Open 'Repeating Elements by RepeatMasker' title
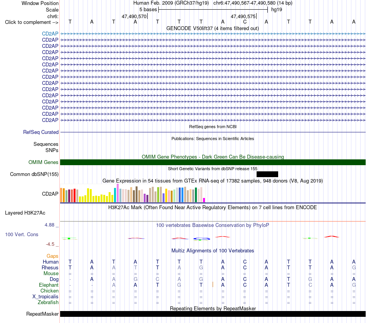The image size is (366, 323). click(x=213, y=308)
